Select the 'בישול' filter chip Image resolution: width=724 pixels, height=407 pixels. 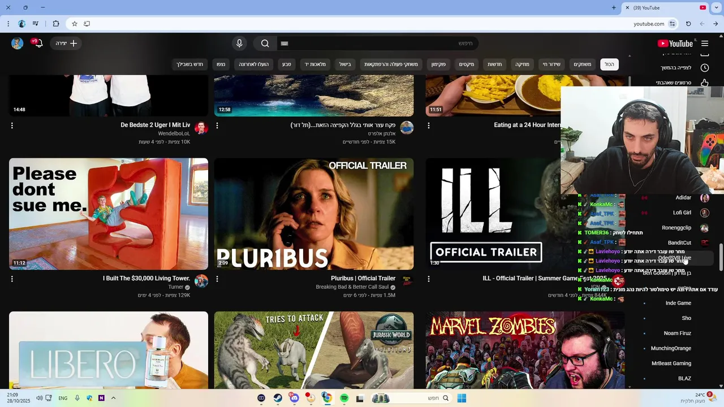pos(345,64)
